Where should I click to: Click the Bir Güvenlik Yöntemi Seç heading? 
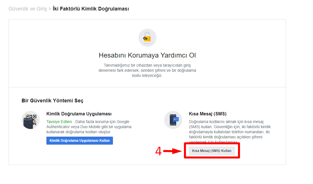click(52, 101)
